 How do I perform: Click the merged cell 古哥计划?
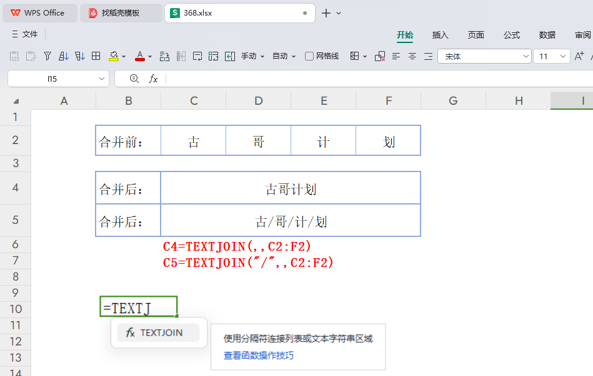(x=291, y=188)
